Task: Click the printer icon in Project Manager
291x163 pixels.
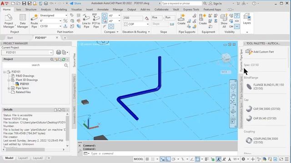Action: [59, 53]
